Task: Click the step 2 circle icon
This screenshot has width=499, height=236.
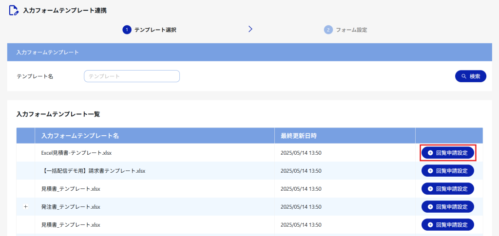Action: (x=328, y=30)
